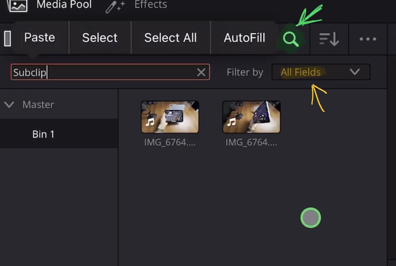Viewport: 396px width, 266px height.
Task: Click the search magnifying glass icon
Action: point(291,39)
